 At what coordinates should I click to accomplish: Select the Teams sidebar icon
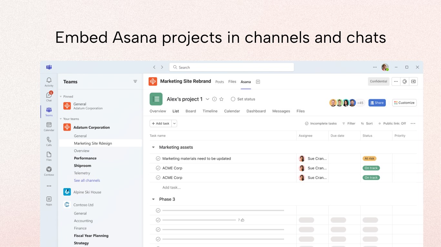49,112
